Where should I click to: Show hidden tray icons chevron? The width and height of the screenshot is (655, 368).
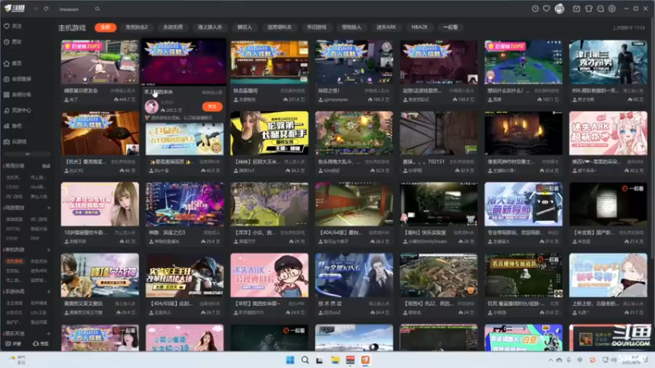tap(550, 360)
